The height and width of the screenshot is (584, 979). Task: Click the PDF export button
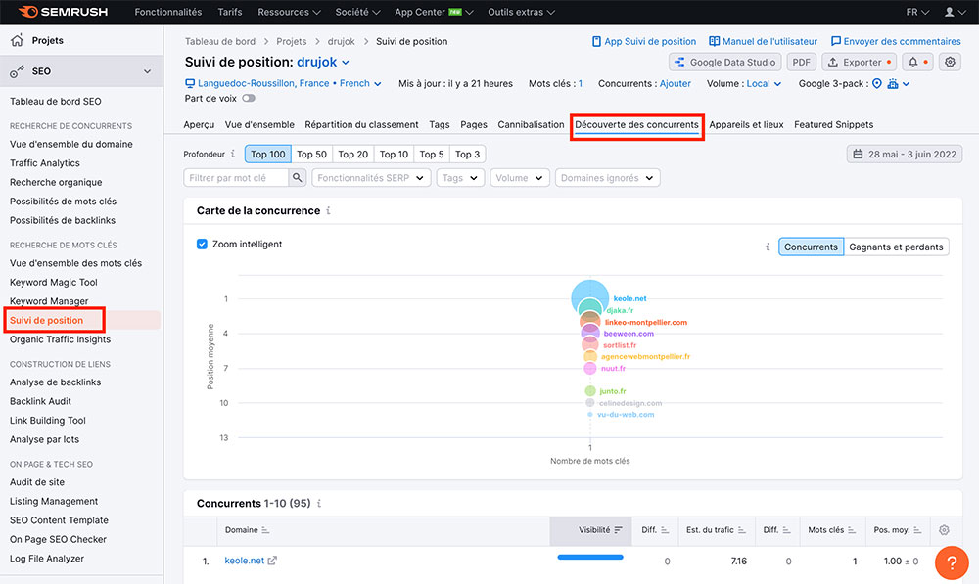tap(801, 62)
